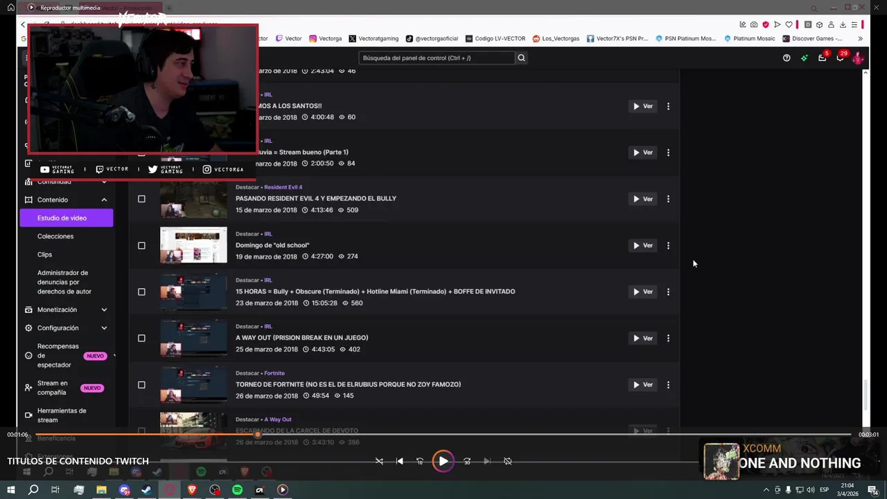Open Herramientas de stream in sidebar

(x=62, y=415)
